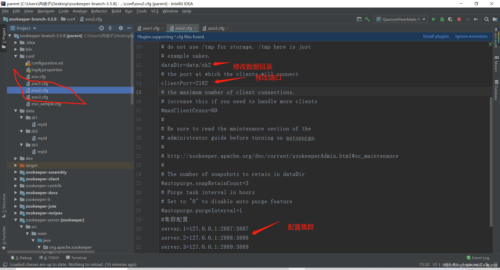500x270 pixels.
Task: Expand the bin folder
Action: (16, 49)
